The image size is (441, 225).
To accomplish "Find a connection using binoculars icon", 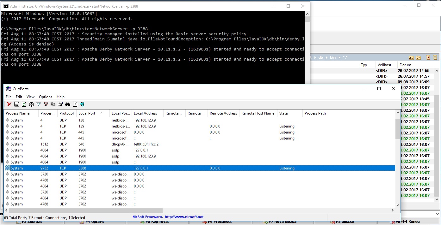I will coord(67,104).
